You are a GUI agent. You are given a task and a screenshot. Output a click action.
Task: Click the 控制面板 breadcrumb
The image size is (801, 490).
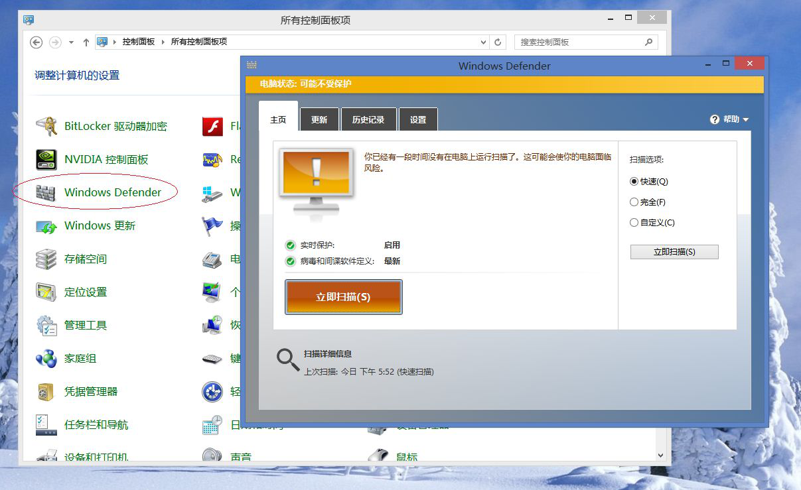[138, 42]
